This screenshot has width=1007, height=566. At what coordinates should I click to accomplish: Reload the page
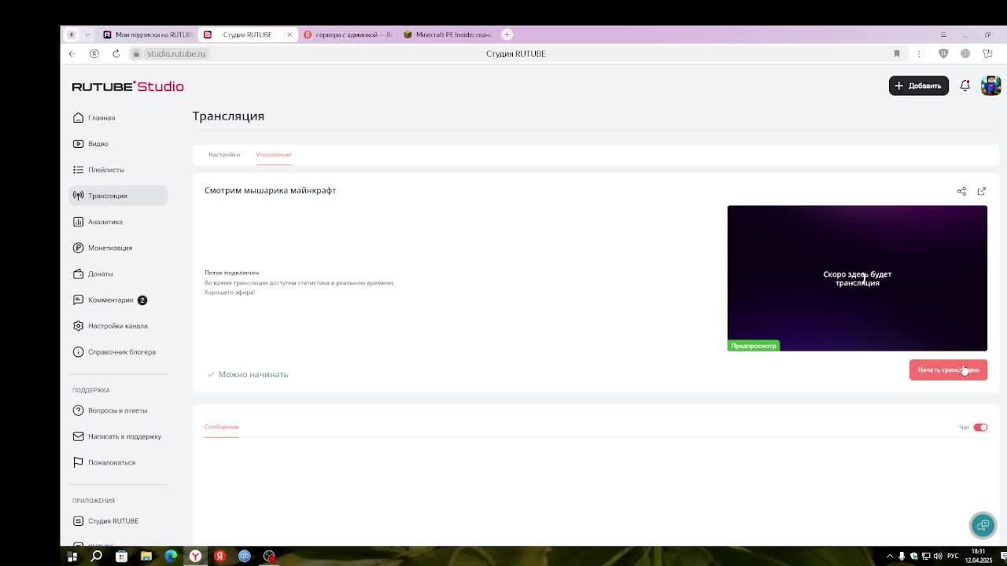(x=116, y=53)
